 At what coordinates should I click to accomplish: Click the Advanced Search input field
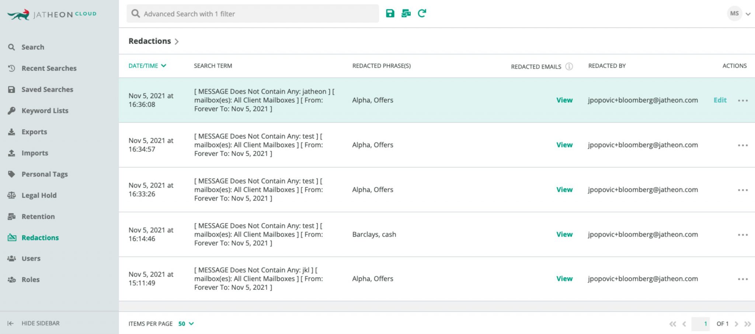[x=253, y=14]
